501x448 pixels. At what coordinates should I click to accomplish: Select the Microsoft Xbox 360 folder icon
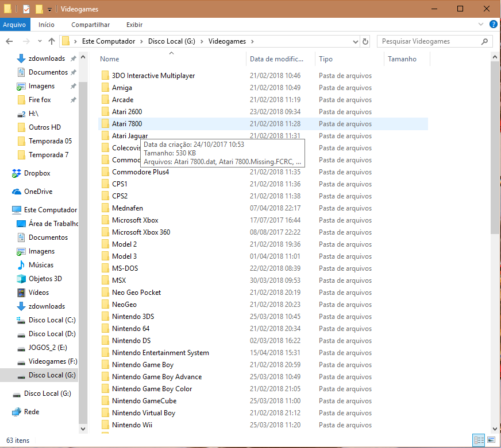point(105,232)
